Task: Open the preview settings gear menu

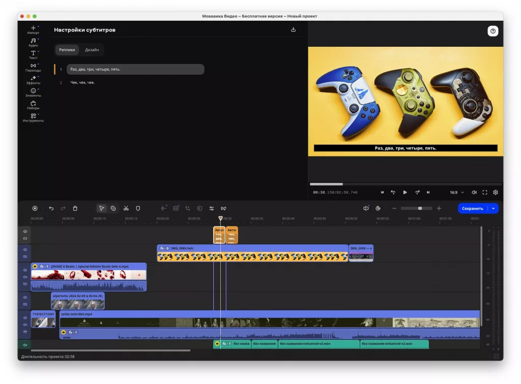Action: (495, 193)
